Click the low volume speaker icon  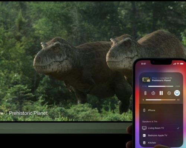tap(143, 100)
